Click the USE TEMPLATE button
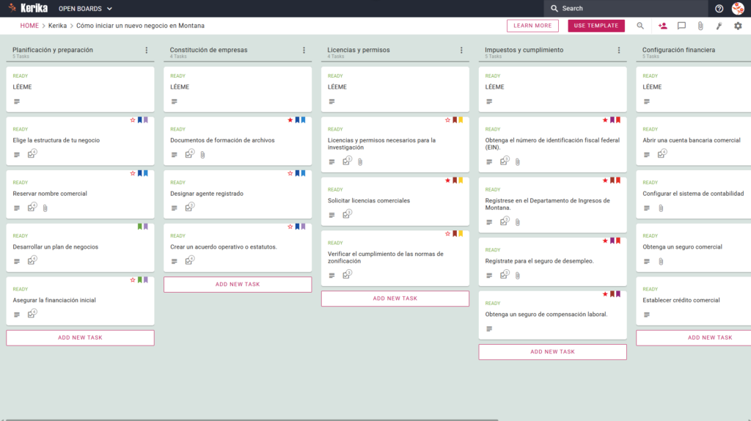This screenshot has width=751, height=421. click(596, 26)
